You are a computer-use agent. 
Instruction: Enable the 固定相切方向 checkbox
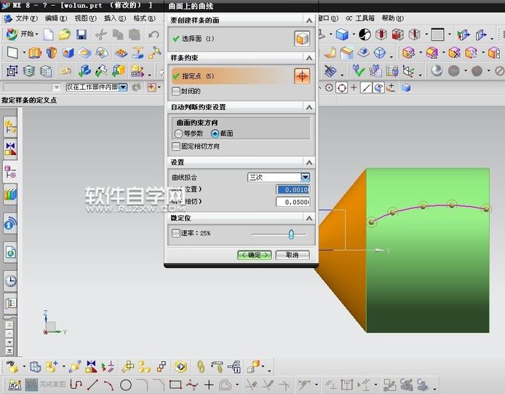tap(175, 146)
